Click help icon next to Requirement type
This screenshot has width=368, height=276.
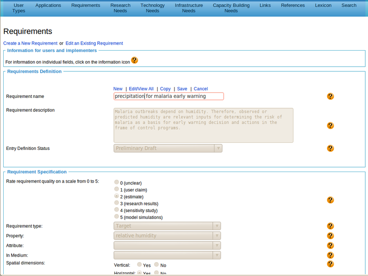pyautogui.click(x=330, y=226)
